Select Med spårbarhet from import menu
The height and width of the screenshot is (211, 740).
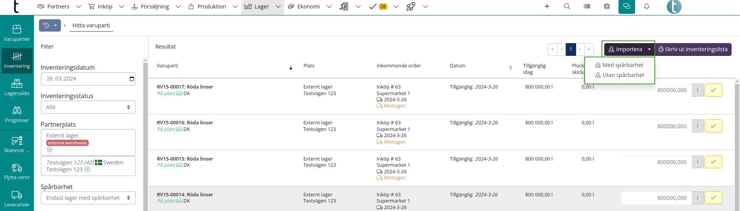[x=622, y=65]
